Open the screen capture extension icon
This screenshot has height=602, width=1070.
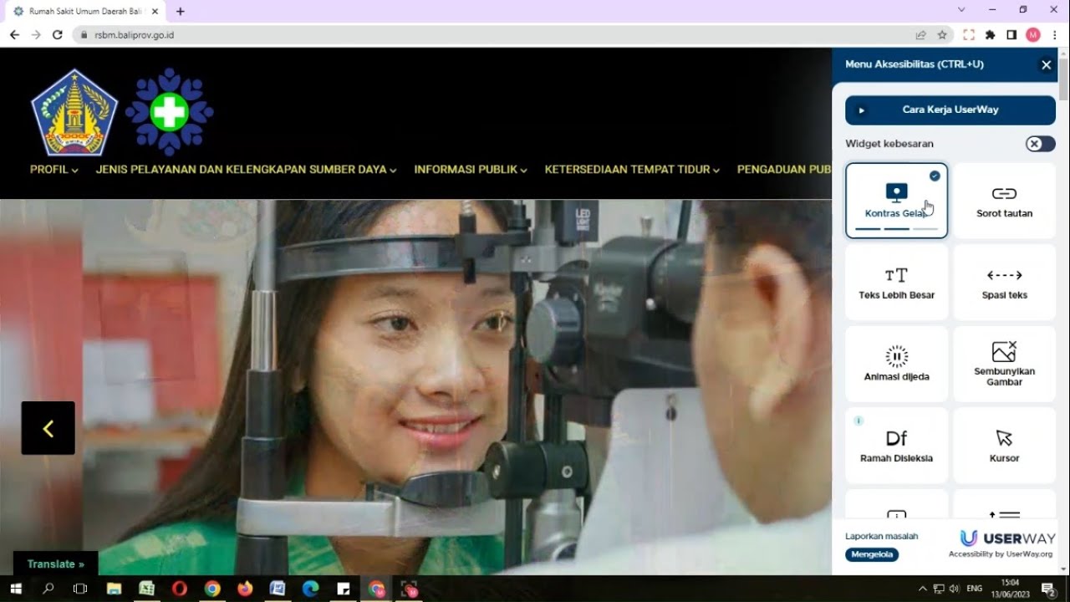tap(969, 35)
